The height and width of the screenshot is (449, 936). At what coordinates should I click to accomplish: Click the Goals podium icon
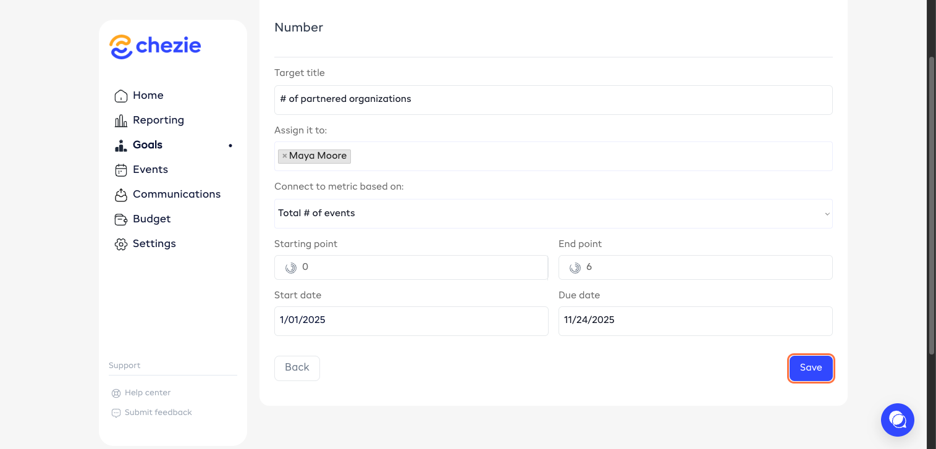tap(121, 145)
